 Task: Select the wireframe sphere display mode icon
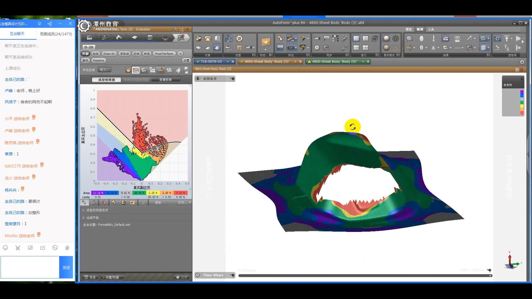pyautogui.click(x=395, y=38)
